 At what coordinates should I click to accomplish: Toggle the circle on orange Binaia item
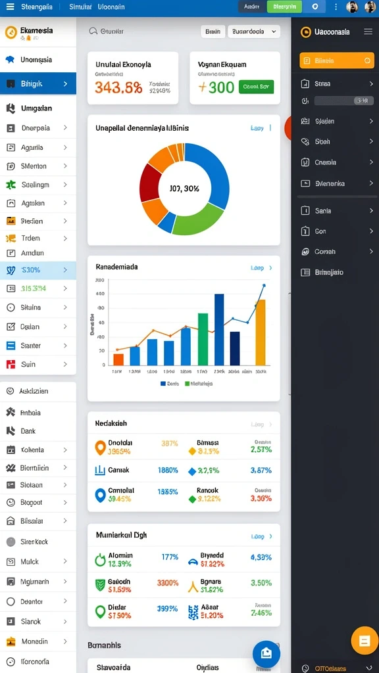pyautogui.click(x=367, y=61)
